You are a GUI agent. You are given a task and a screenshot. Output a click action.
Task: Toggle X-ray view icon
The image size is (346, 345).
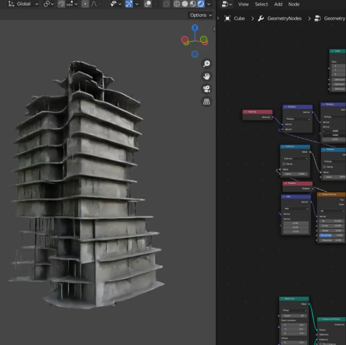click(x=166, y=4)
